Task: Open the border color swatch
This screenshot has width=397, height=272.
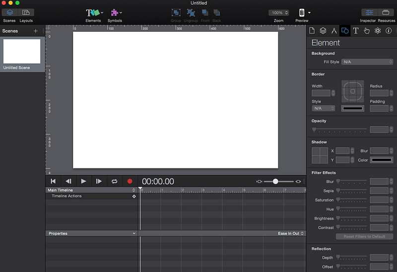Action: (353, 109)
